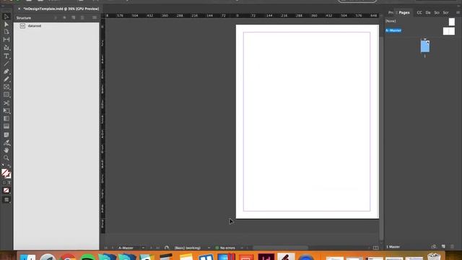Screen dimensions: 462x260
Task: Click the No errors preflight status
Action: click(225, 248)
